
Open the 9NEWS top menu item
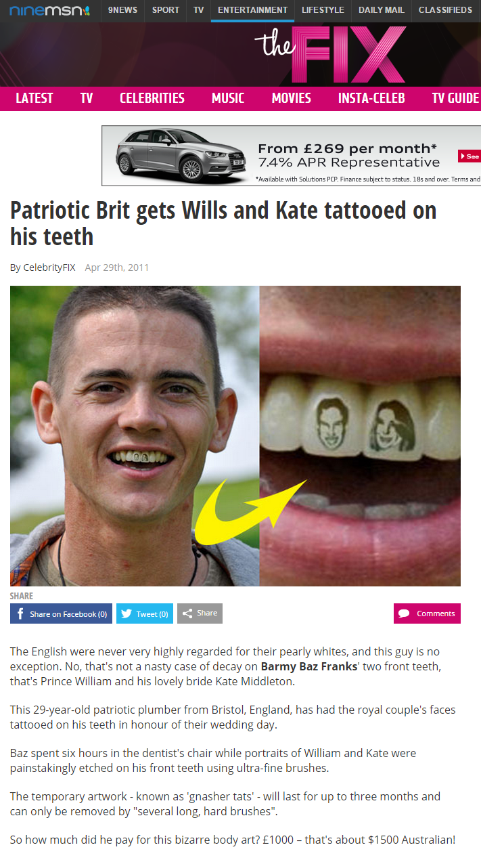[122, 10]
